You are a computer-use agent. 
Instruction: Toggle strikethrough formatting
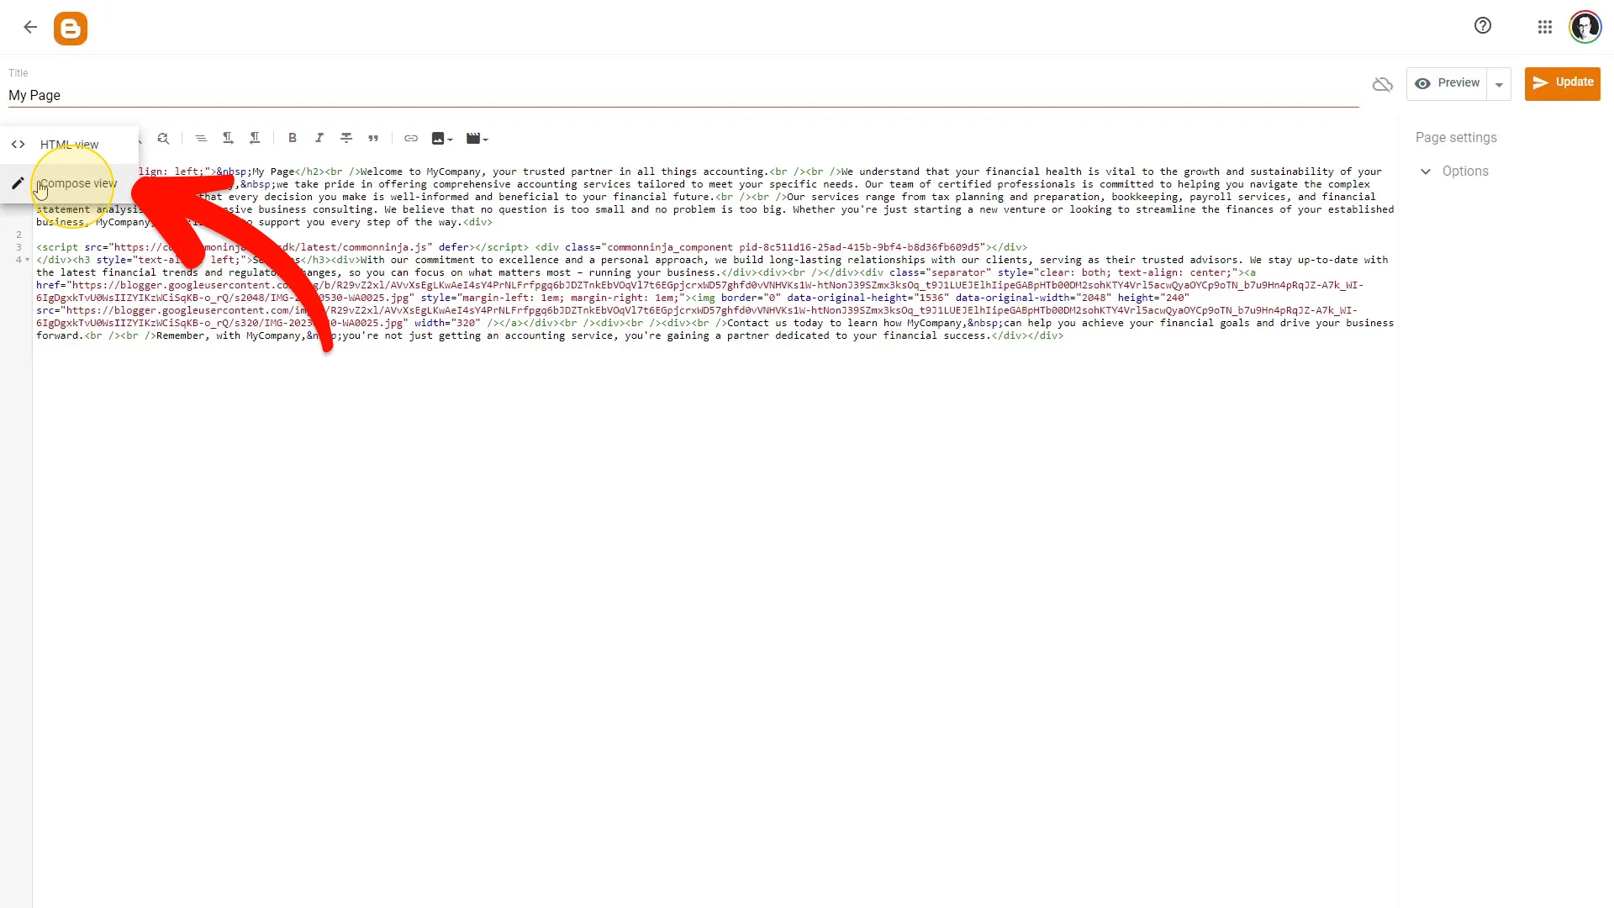(346, 139)
